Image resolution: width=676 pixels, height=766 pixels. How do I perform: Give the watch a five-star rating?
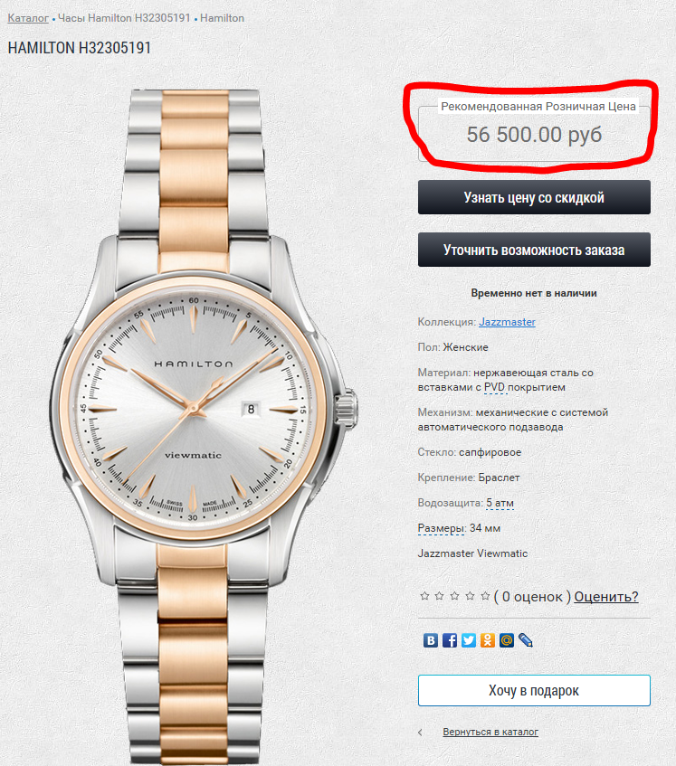[485, 596]
